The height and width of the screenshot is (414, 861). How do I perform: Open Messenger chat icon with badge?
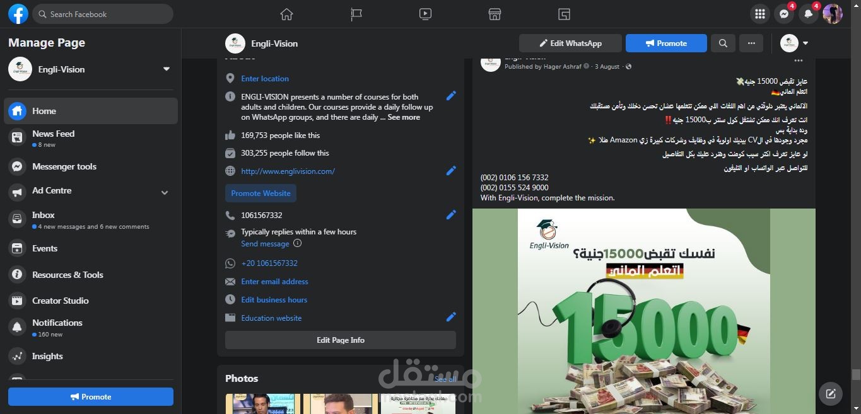coord(784,14)
